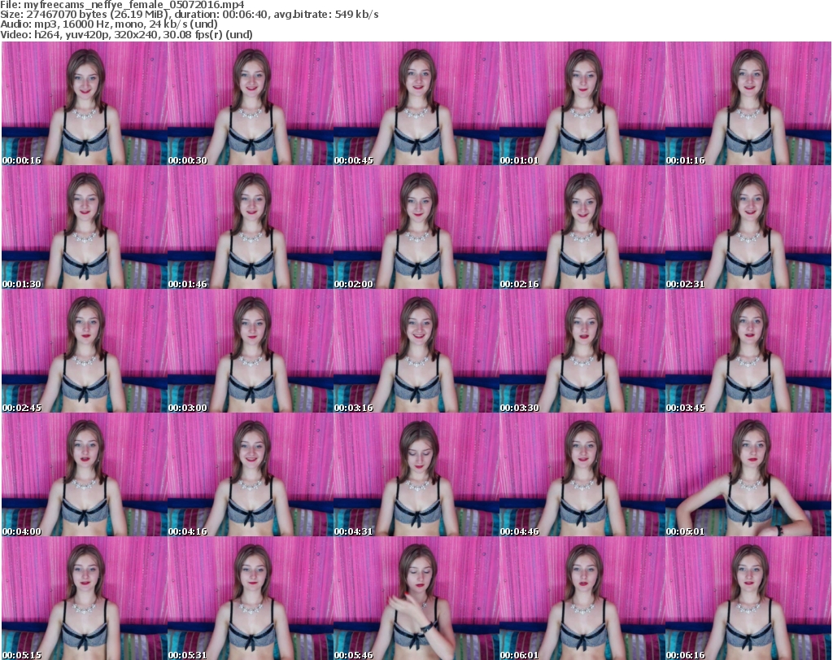833x660 pixels.
Task: Click the Video h264 320x240 info line
Action: tap(126, 34)
